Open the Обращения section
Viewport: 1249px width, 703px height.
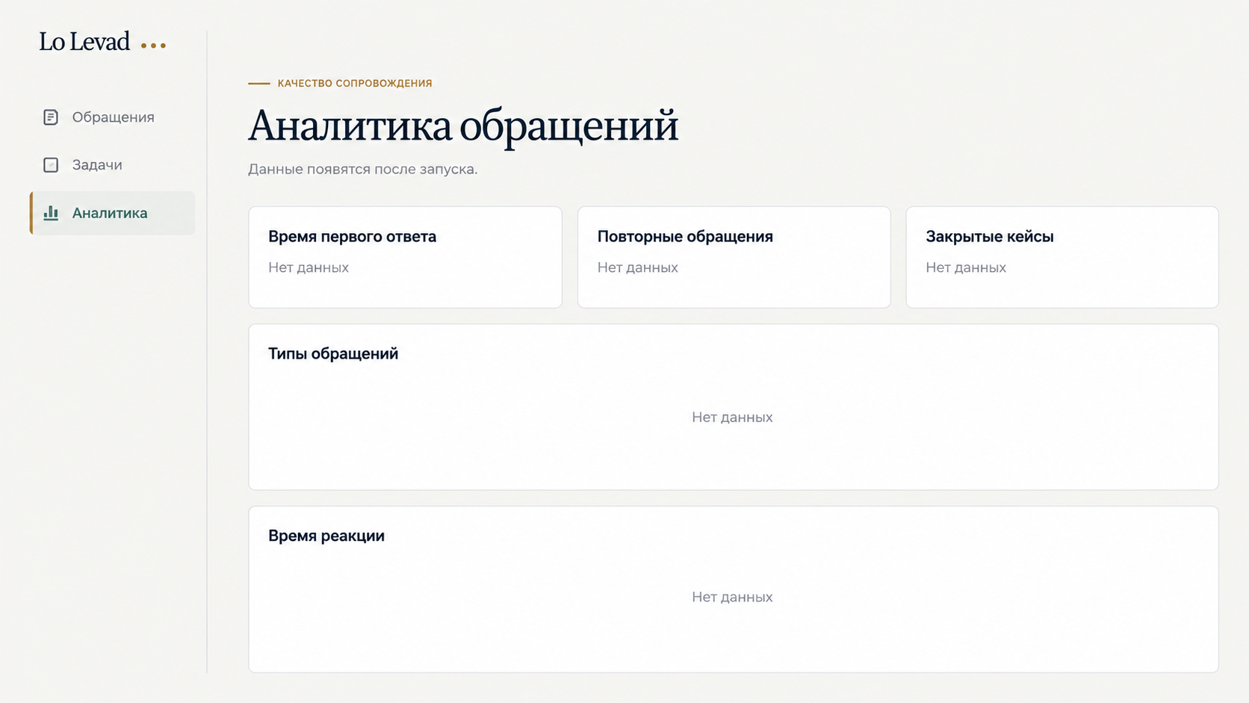[x=112, y=117]
